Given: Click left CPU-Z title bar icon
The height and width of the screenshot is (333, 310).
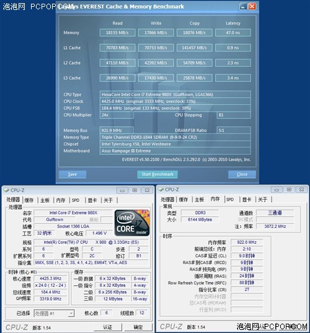Looking at the screenshot, I should [6, 190].
